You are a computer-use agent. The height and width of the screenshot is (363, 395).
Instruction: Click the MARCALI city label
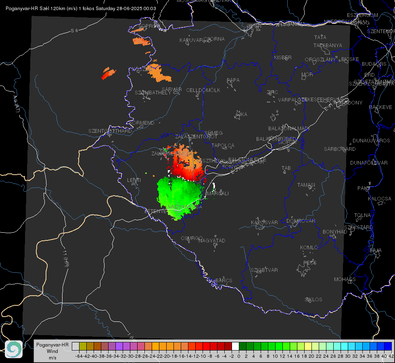click(218, 194)
